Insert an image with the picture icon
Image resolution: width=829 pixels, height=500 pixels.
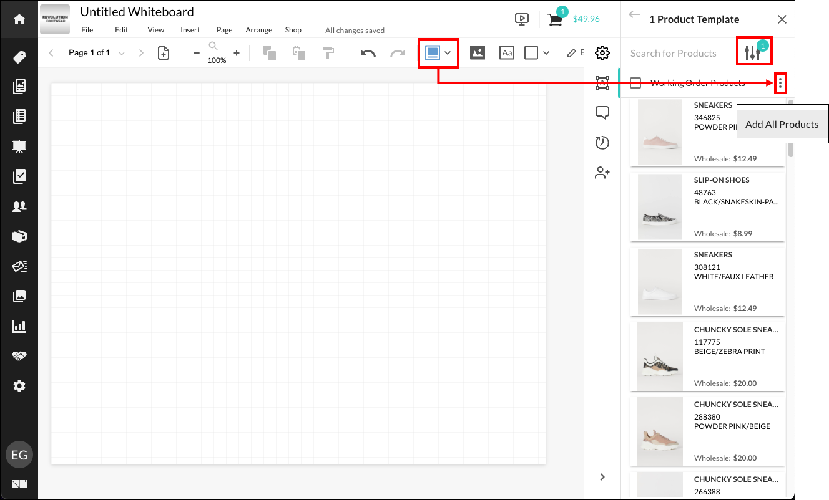[478, 53]
